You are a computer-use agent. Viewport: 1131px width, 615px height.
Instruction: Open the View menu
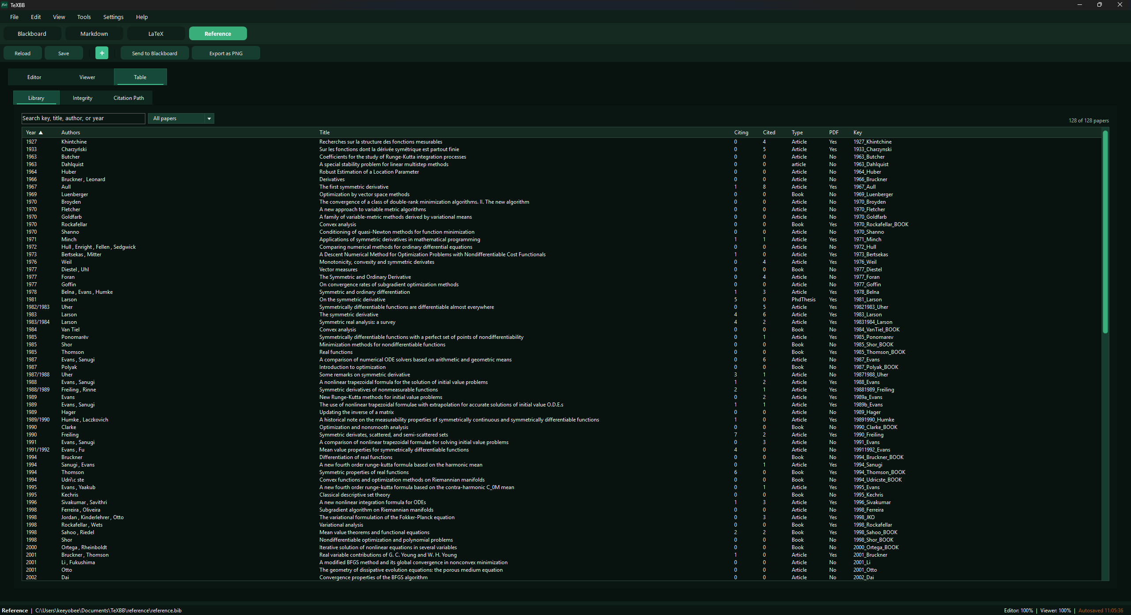point(59,17)
